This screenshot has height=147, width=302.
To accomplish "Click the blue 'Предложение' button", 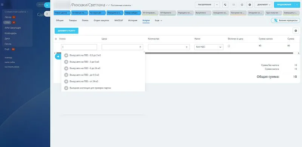I will [x=284, y=5].
